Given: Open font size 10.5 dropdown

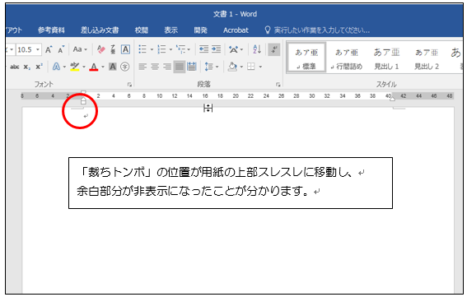Looking at the screenshot, I should 38,49.
